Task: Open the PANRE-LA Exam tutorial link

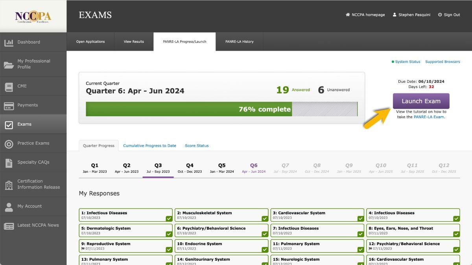Action: 429,117
